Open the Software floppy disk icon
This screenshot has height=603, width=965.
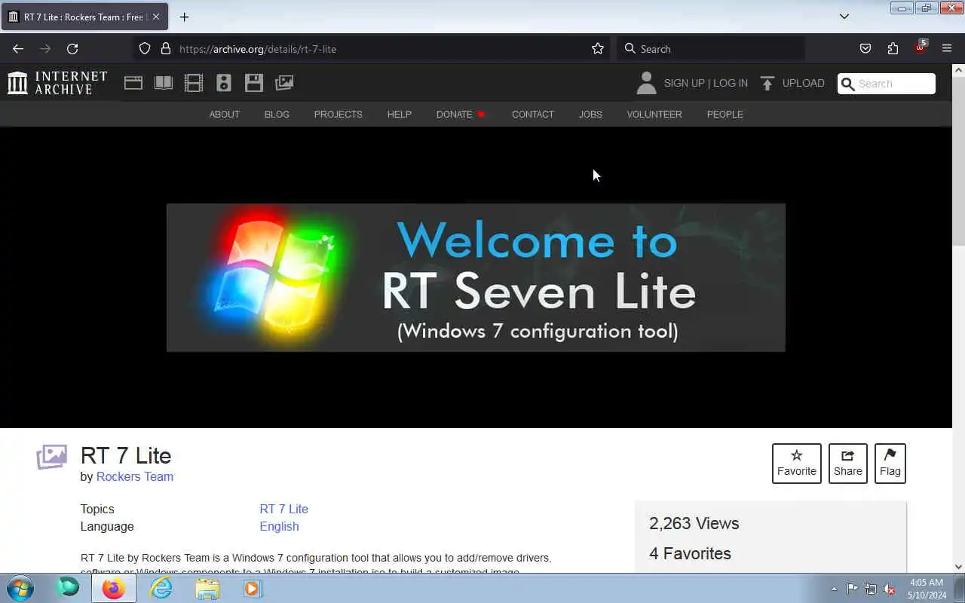pos(254,83)
